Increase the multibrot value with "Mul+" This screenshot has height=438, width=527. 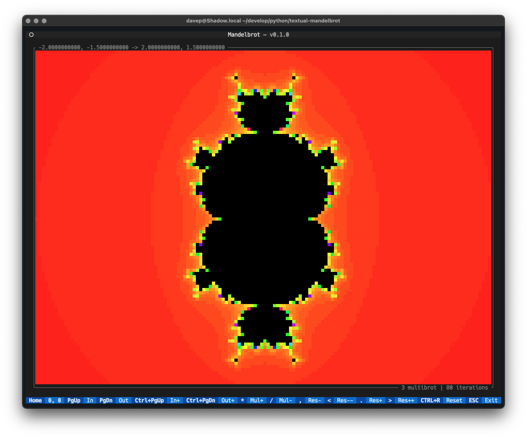click(x=257, y=400)
